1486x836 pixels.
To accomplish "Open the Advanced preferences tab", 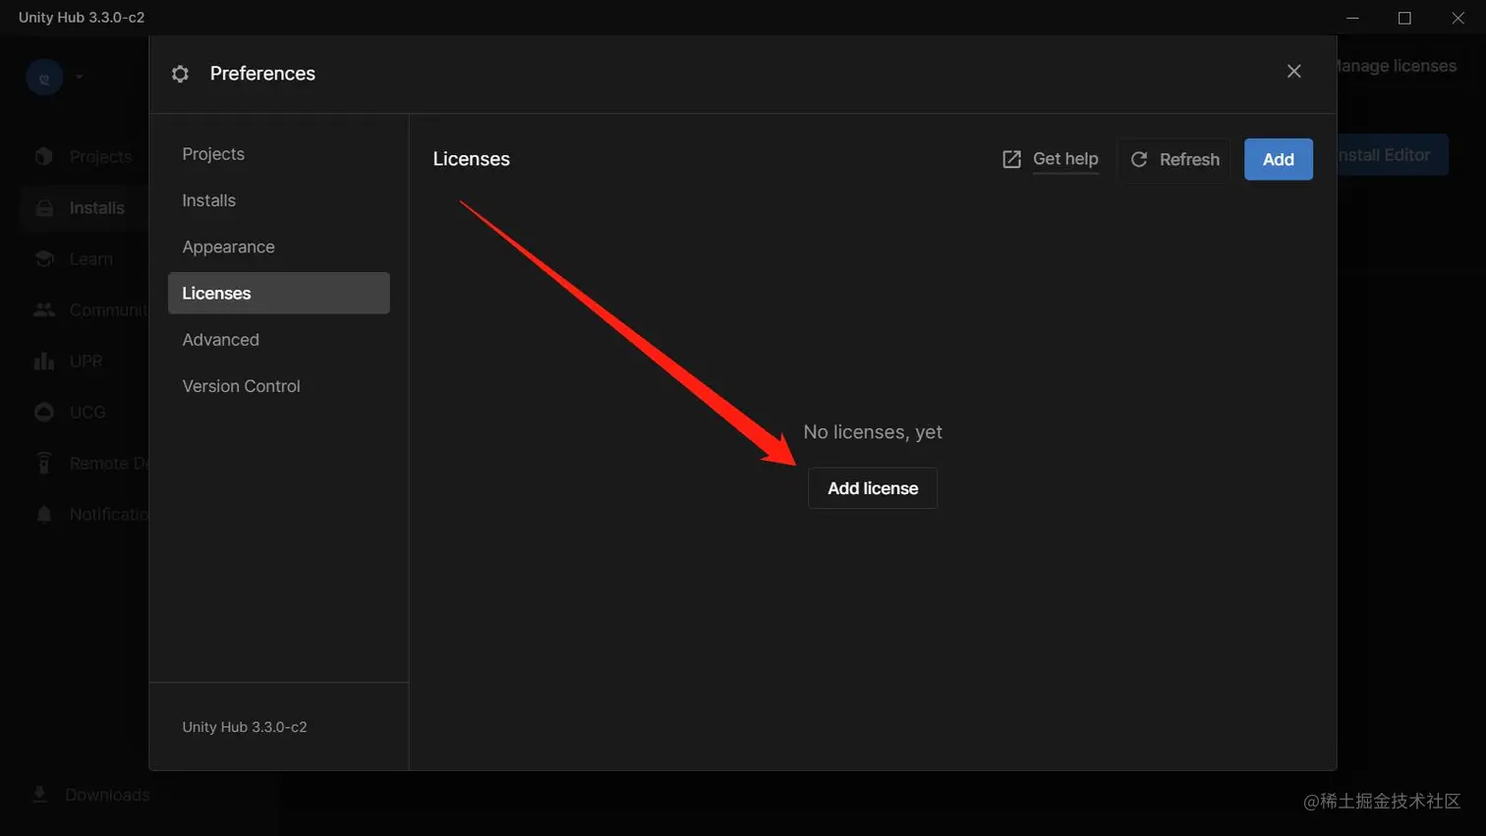I will 279,340.
